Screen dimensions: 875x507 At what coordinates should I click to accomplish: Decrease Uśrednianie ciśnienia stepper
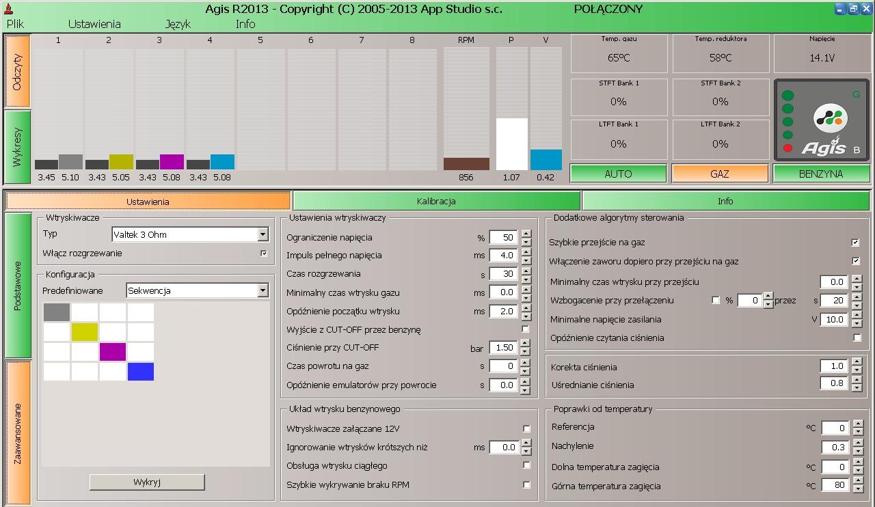point(857,388)
